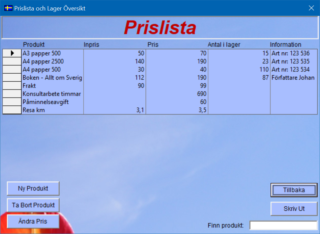Screen dimensions: 320x234
Task: Focus the Finn produkt search field
Action: 283,225
